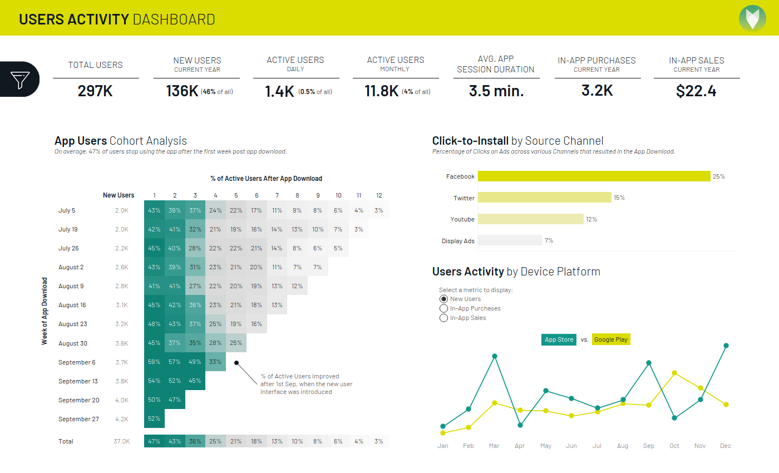Screen dimensions: 779x473
Task: Click the App Store legend label
Action: (559, 339)
